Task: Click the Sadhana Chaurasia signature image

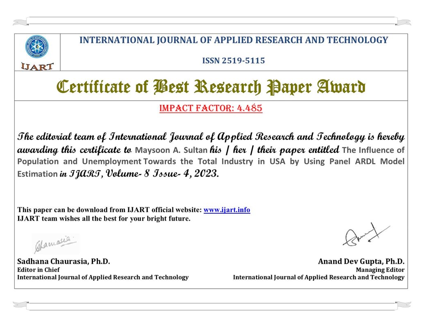Action: point(56,244)
